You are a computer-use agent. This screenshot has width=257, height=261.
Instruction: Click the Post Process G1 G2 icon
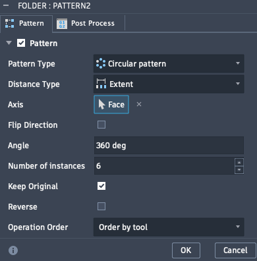click(x=62, y=24)
